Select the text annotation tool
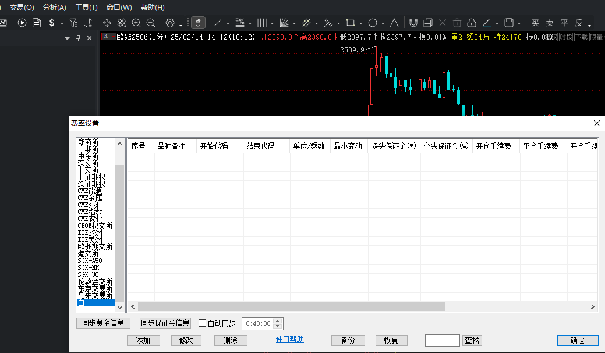Viewport: 605px width, 353px height. click(x=394, y=23)
